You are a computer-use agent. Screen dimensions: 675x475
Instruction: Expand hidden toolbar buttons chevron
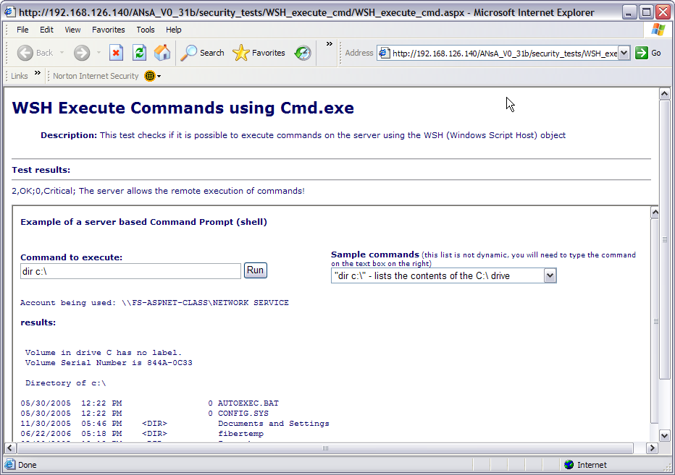[330, 44]
